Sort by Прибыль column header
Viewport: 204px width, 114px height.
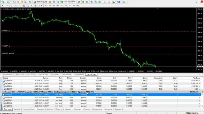[196, 78]
